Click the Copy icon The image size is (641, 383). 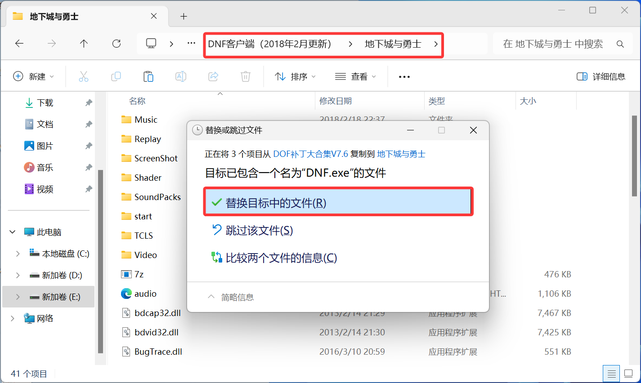coord(116,76)
